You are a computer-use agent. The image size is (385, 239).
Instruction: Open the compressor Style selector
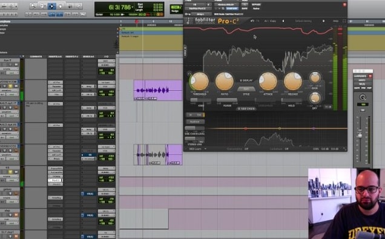[x=246, y=89]
